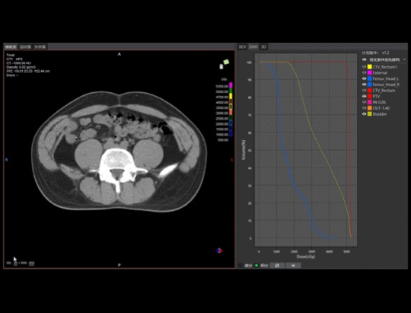Click the Bladder structure name

point(380,114)
